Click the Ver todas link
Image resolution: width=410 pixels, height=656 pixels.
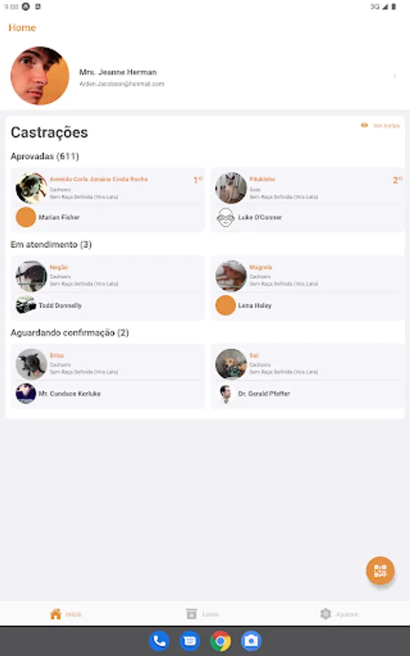pos(386,125)
